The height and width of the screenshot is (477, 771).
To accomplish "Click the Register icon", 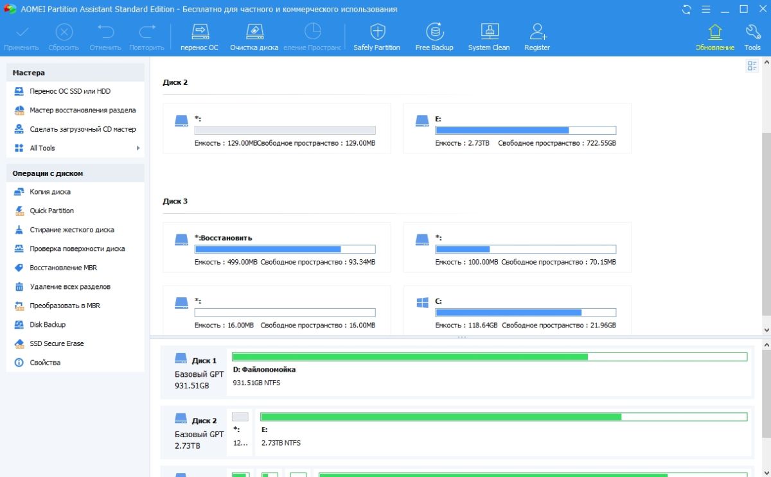I will (537, 32).
